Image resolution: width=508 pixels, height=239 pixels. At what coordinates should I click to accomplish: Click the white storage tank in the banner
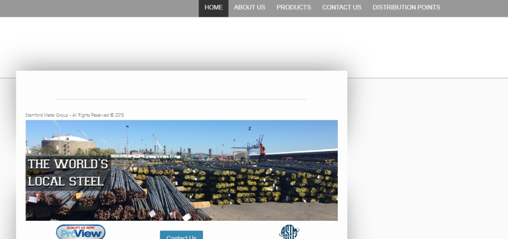pyautogui.click(x=68, y=144)
